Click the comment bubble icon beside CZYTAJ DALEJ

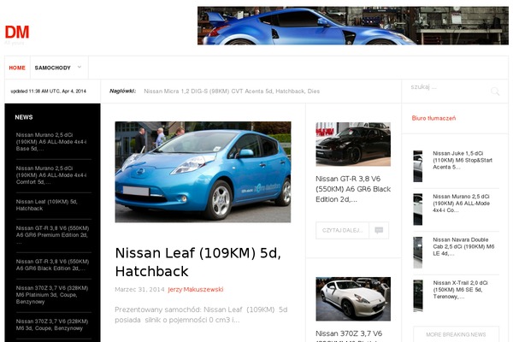click(379, 230)
